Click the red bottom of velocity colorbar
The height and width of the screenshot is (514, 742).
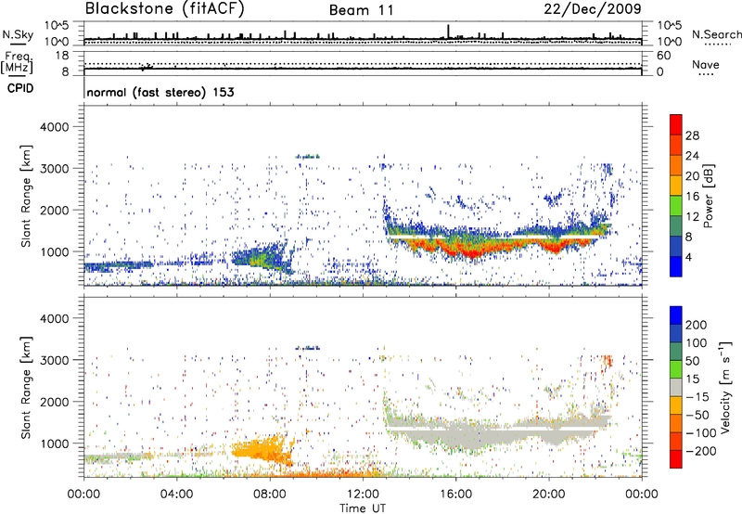[x=676, y=460]
